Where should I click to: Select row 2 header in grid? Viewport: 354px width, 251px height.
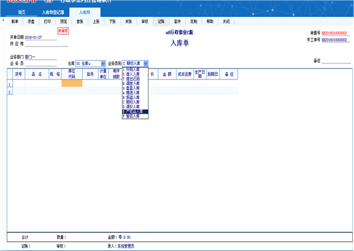pyautogui.click(x=10, y=91)
